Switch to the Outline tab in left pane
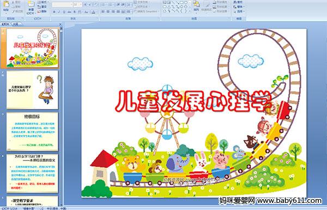The width and height of the screenshot is (327, 210). (x=15, y=24)
